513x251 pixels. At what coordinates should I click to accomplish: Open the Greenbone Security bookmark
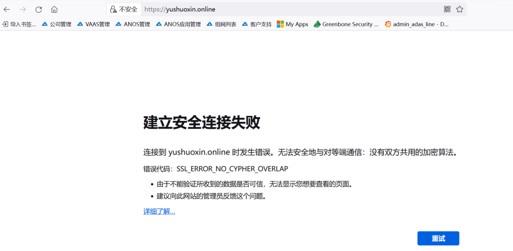tap(346, 24)
